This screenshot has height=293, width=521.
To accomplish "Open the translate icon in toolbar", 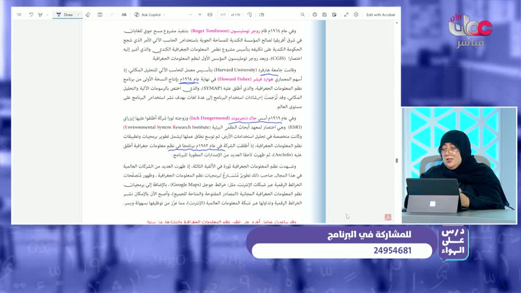I will click(124, 15).
